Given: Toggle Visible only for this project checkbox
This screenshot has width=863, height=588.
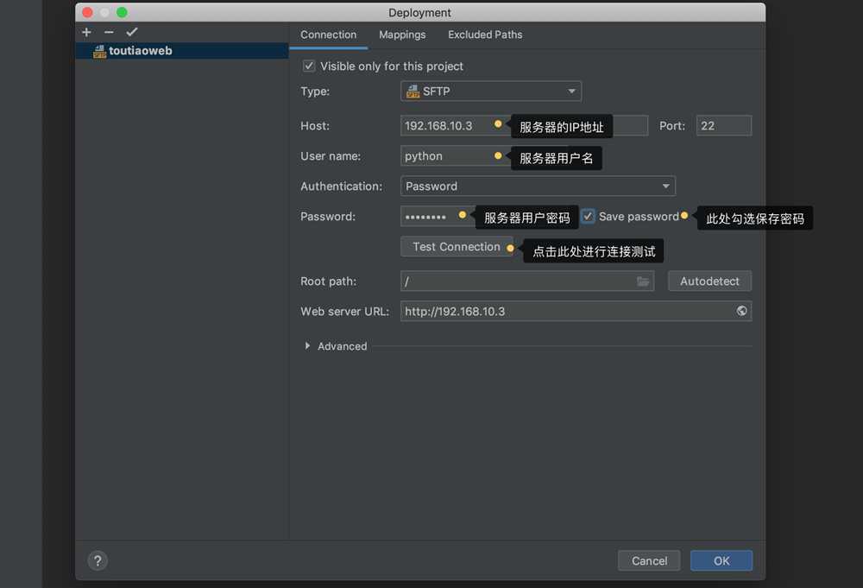Looking at the screenshot, I should 309,66.
